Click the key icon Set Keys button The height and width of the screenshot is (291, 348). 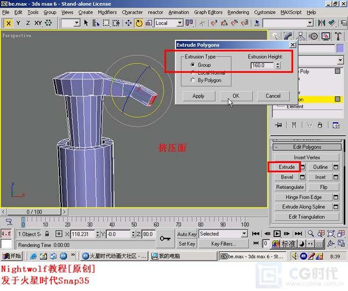pyautogui.click(x=165, y=239)
